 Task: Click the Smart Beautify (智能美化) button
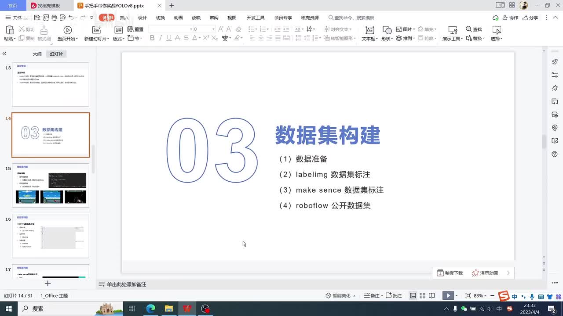tap(340, 296)
